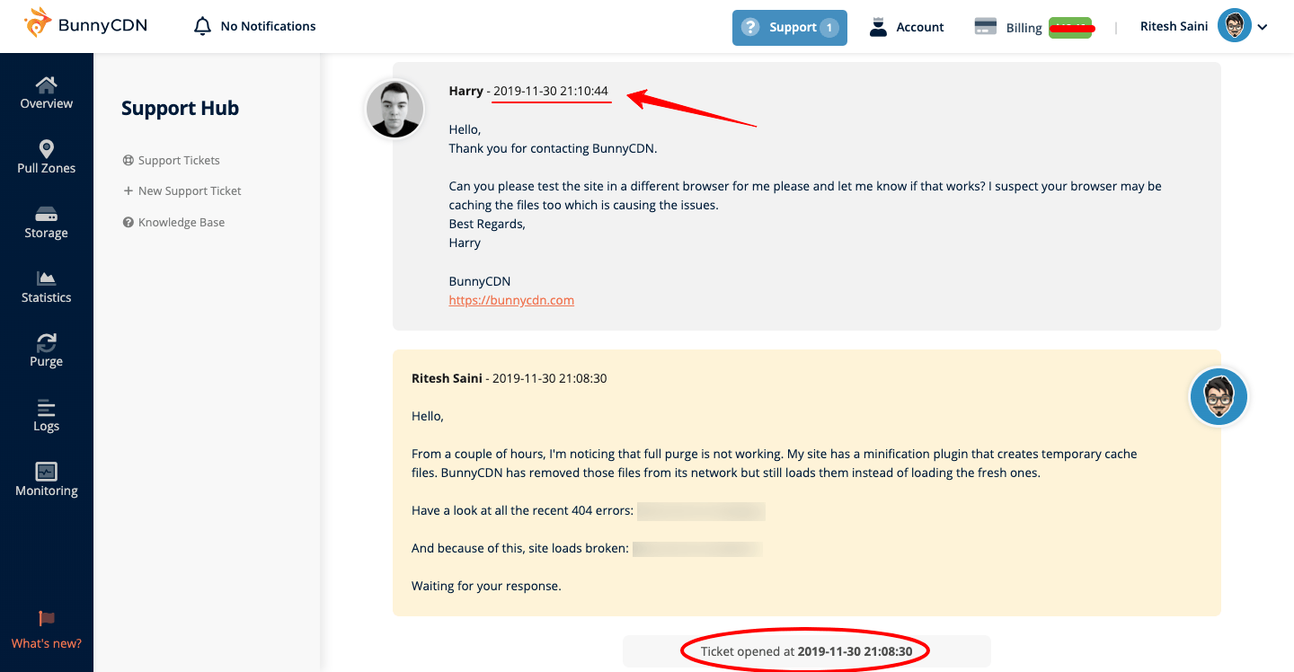Open the Purge refresh icon
This screenshot has width=1294, height=672.
(x=46, y=342)
